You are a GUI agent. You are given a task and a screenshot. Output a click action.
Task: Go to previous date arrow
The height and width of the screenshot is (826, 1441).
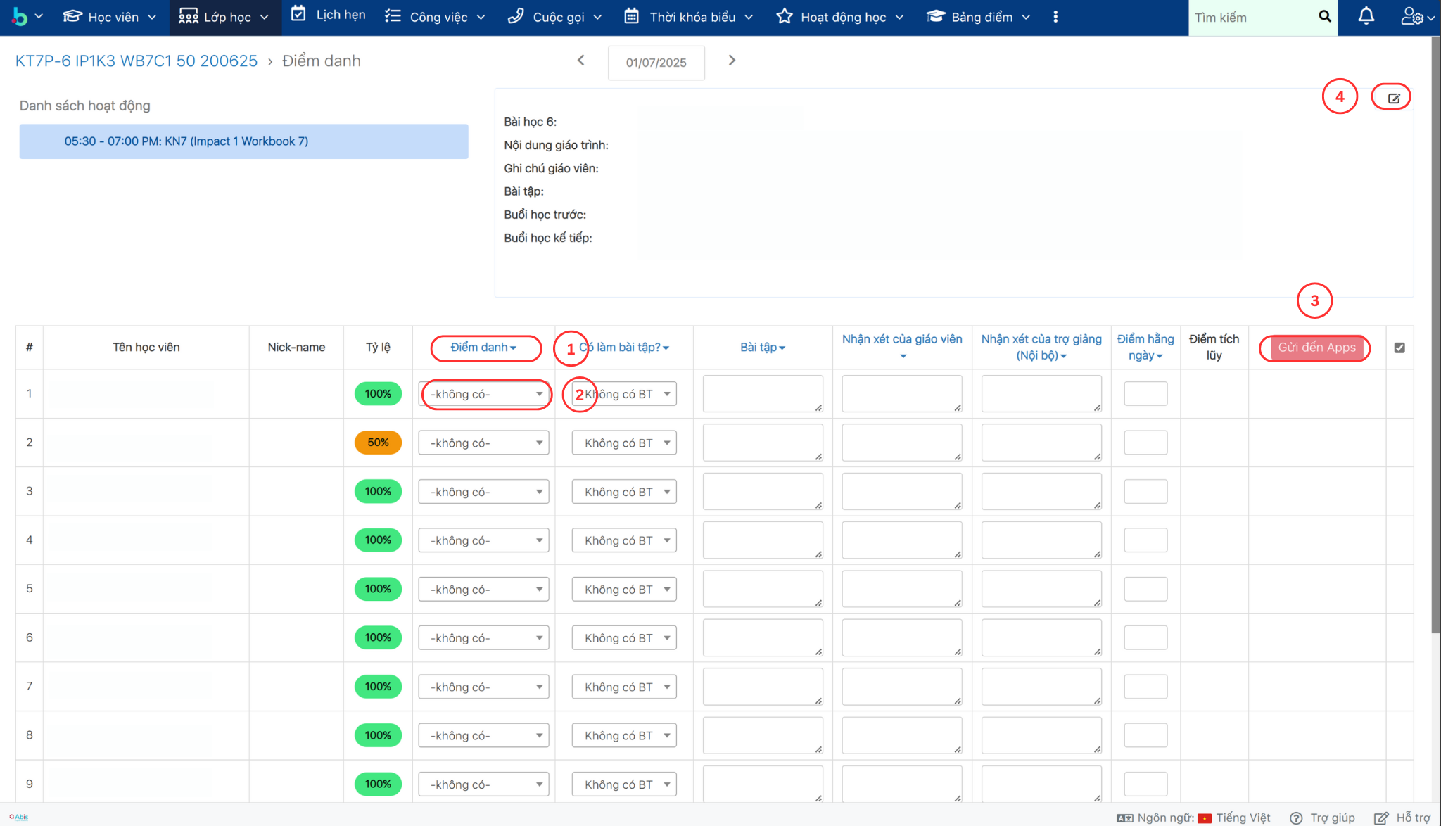click(581, 61)
